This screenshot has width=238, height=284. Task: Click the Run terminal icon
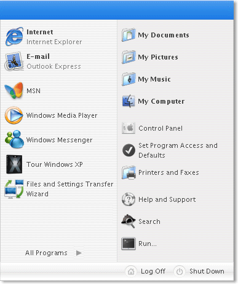[x=129, y=244]
